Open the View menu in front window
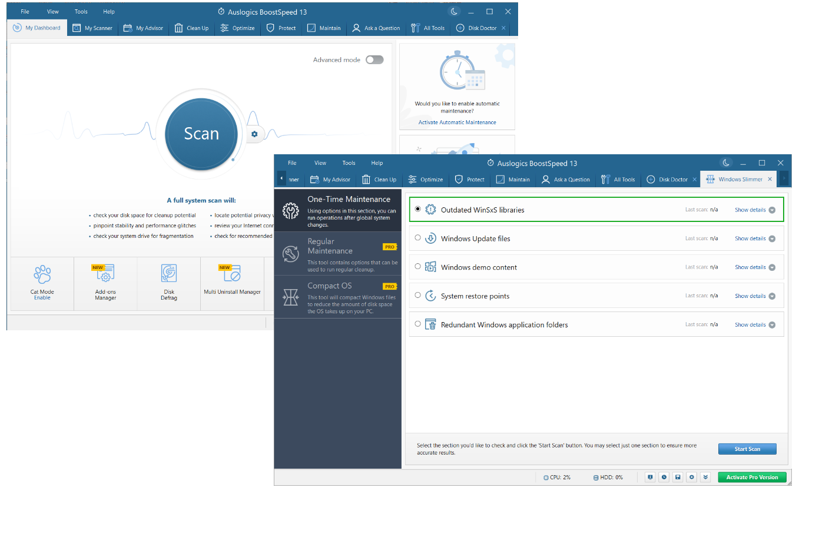 click(320, 163)
